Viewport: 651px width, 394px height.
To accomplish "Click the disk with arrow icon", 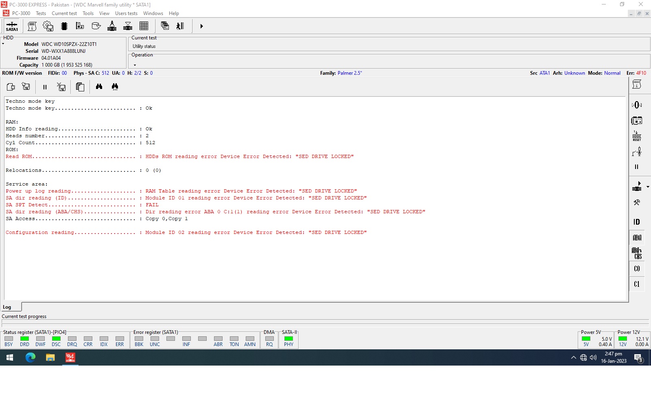I will (x=96, y=26).
